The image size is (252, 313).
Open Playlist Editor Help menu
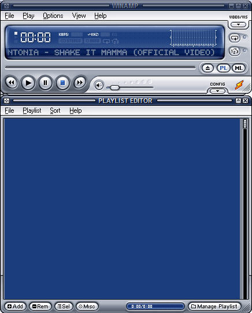76,111
